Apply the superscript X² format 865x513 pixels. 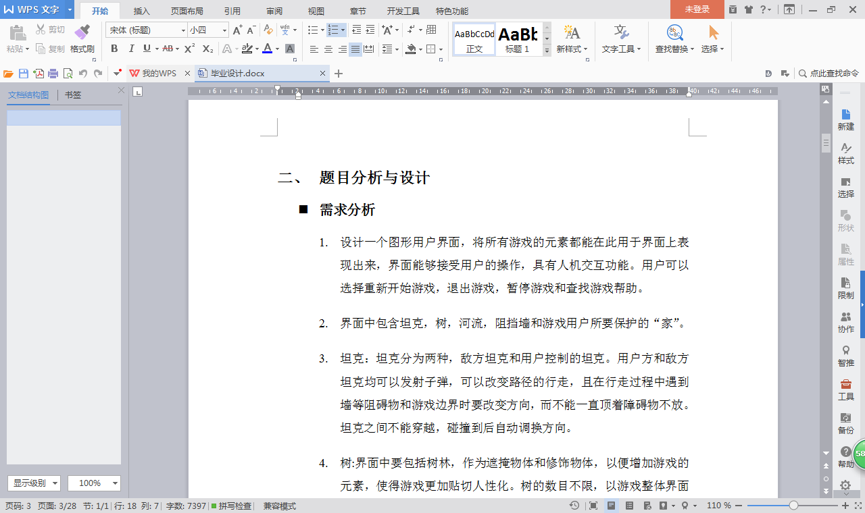[x=190, y=49]
